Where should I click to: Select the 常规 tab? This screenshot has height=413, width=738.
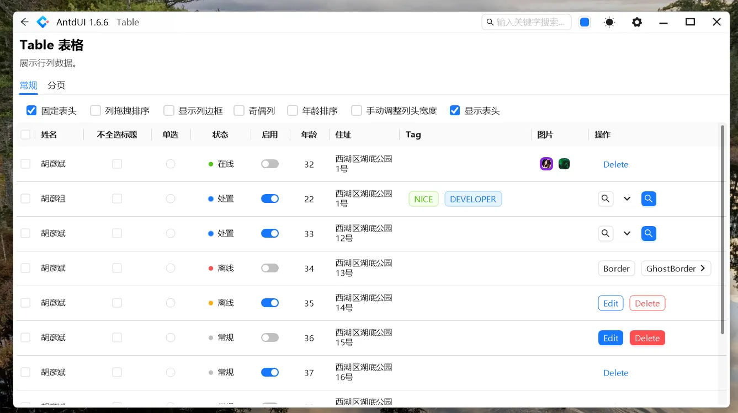pos(29,85)
